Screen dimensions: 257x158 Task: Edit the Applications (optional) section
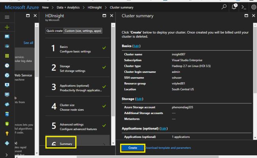163,129
